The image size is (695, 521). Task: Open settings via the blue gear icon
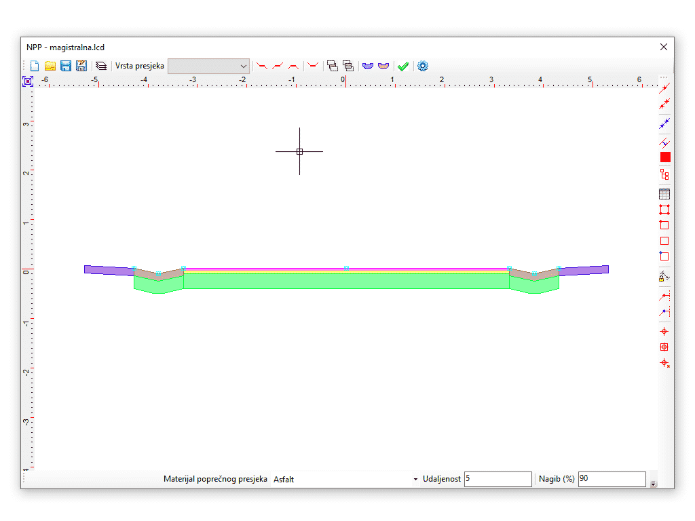423,66
